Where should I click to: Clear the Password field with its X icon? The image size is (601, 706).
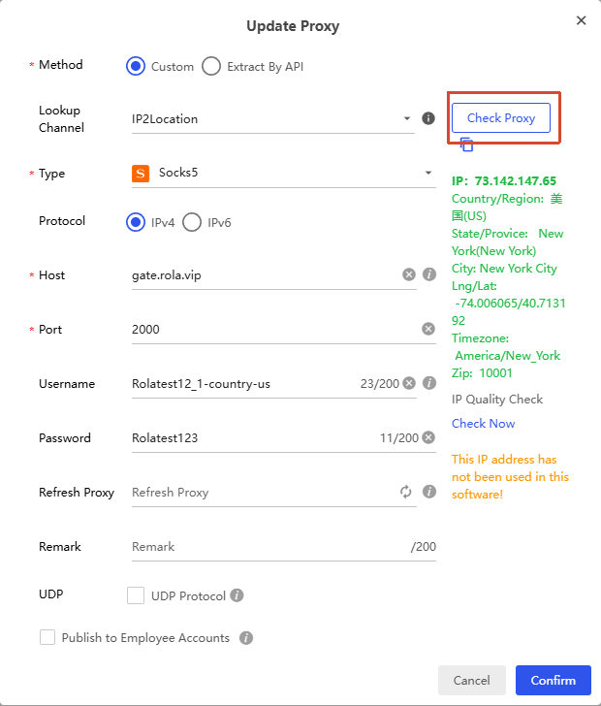(428, 437)
